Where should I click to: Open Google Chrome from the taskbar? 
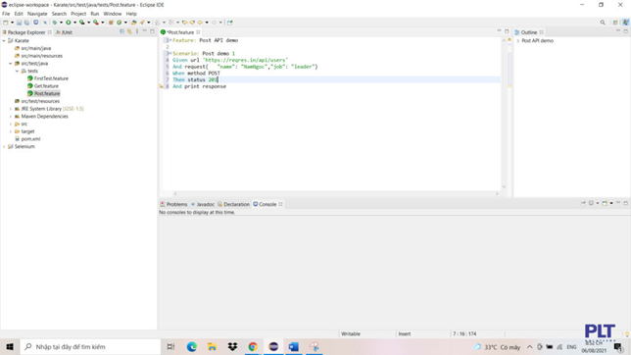[253, 346]
